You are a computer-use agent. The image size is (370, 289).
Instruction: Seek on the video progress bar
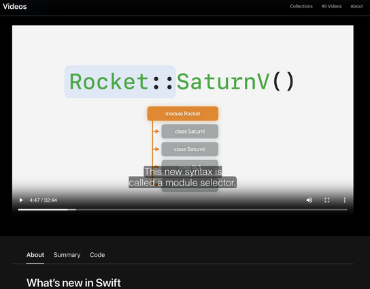click(183, 209)
